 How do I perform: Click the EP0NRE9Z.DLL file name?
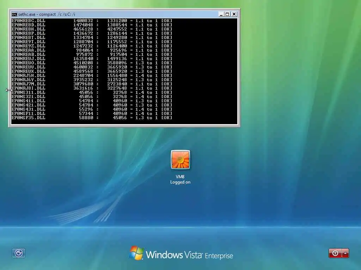[28, 46]
